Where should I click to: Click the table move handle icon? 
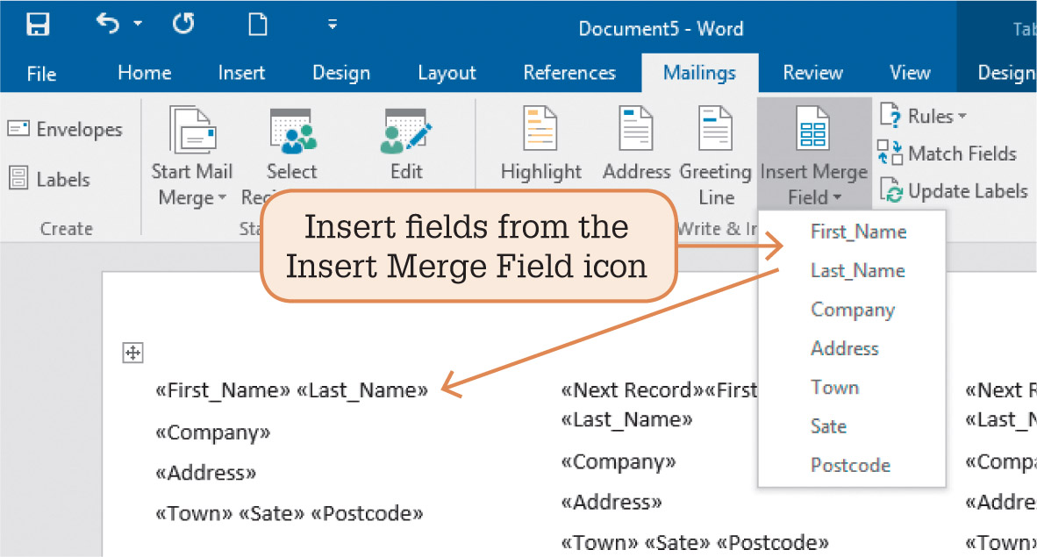pos(133,353)
